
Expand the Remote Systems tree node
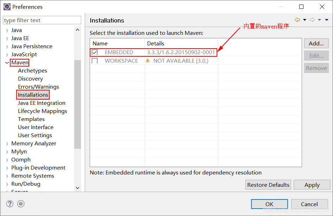[7, 176]
